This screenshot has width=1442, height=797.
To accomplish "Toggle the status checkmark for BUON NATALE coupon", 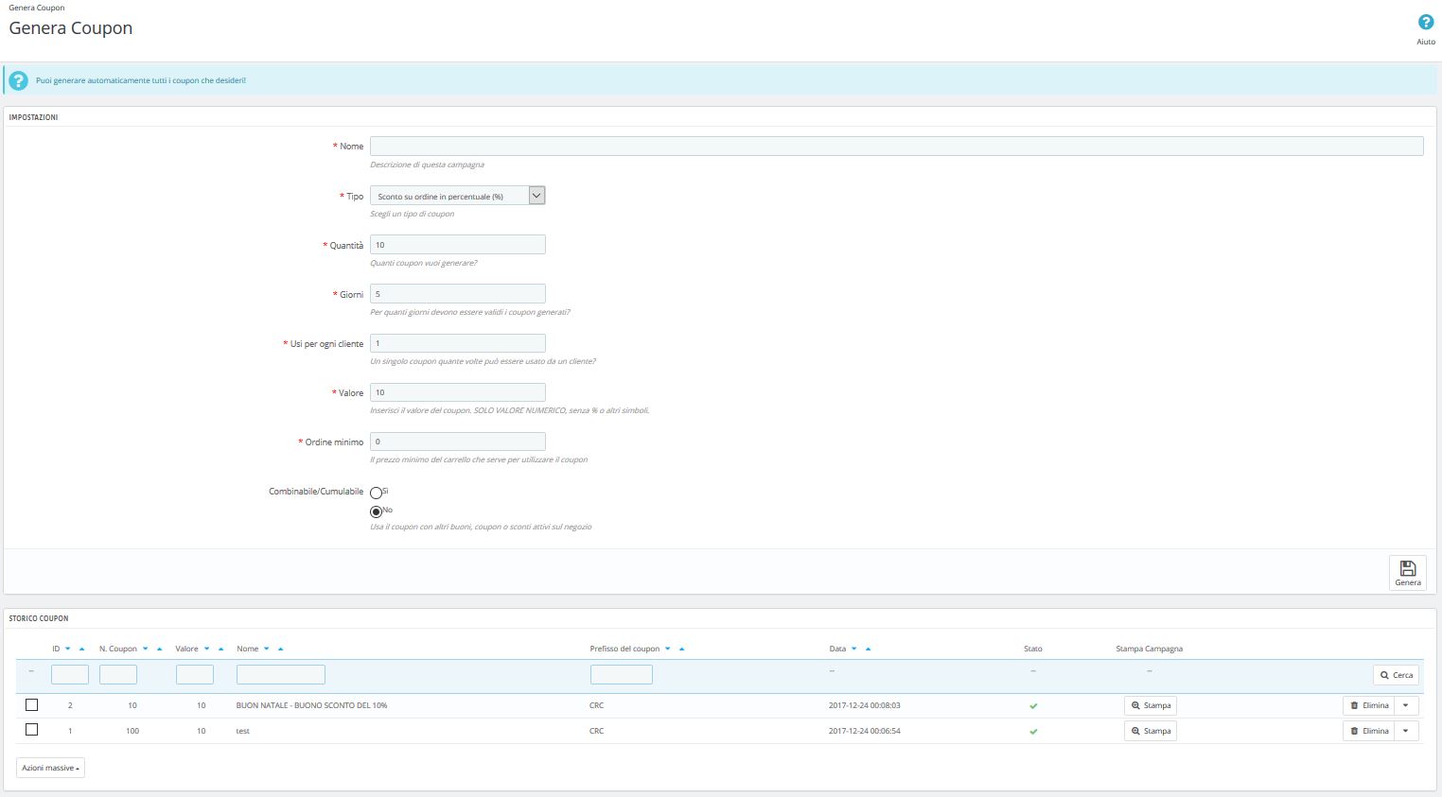I will (1033, 706).
